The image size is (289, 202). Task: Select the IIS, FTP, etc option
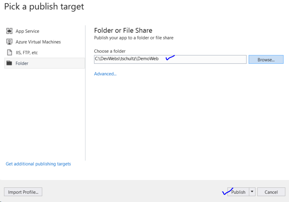(45, 53)
